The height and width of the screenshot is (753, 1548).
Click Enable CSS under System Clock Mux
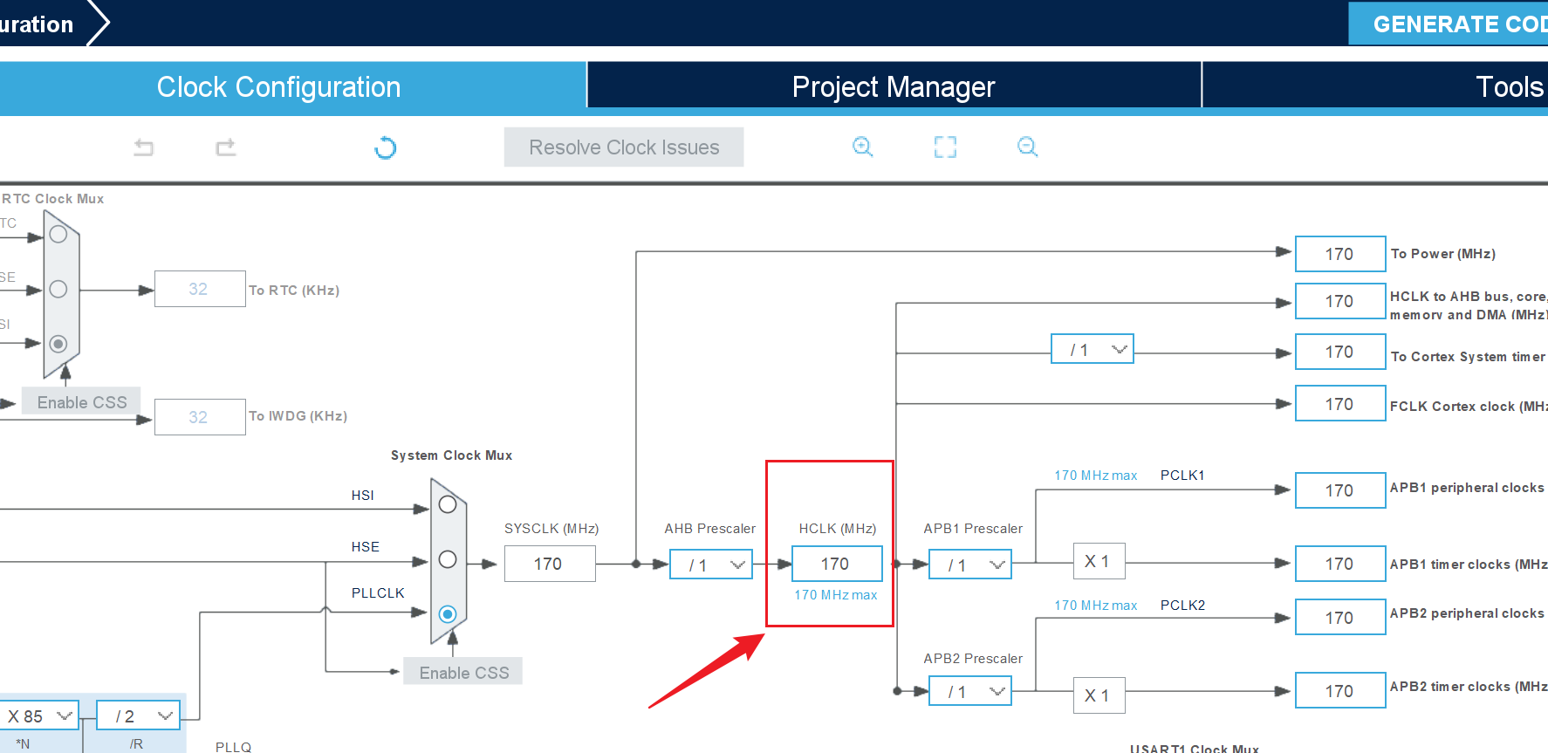point(463,673)
